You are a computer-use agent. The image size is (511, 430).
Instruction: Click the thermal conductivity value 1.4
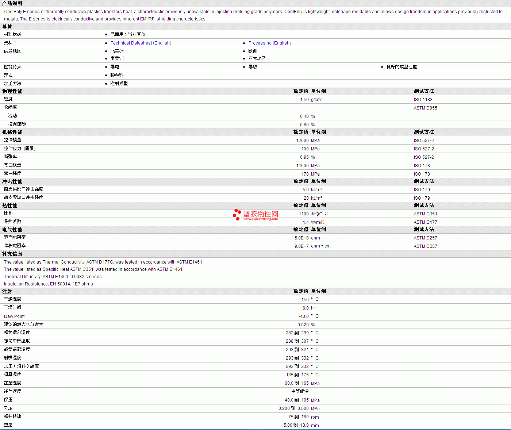click(306, 222)
